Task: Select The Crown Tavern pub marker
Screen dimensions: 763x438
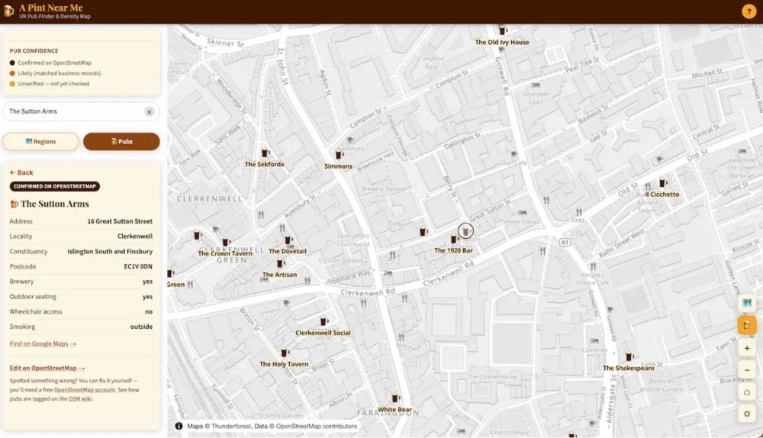Action: [226, 242]
